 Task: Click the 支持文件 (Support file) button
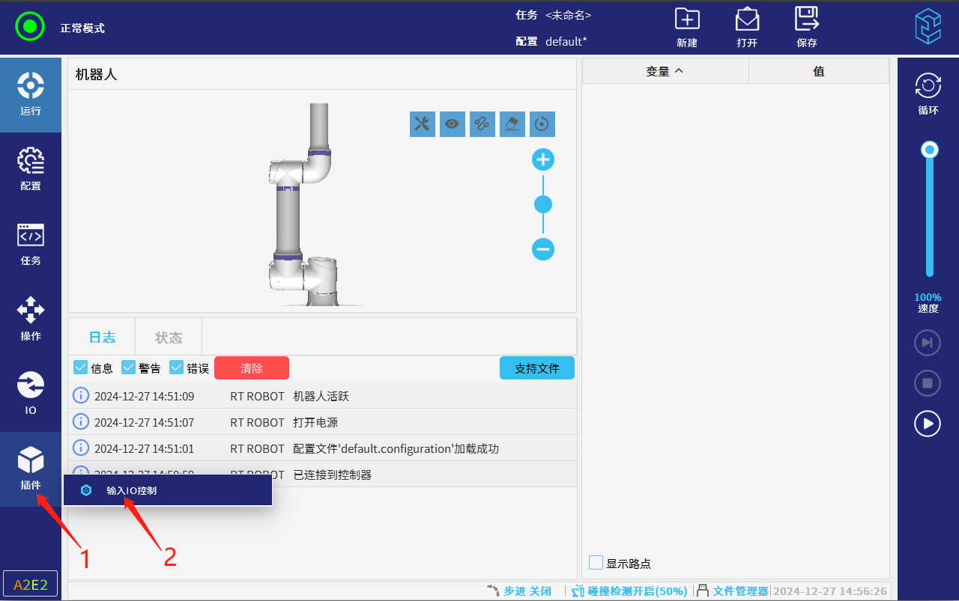(536, 368)
